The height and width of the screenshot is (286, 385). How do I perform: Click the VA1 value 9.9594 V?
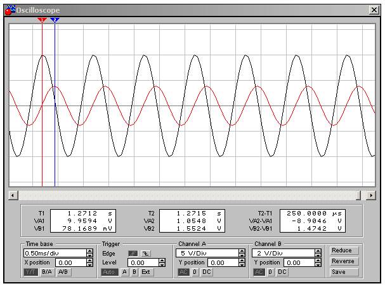89,221
